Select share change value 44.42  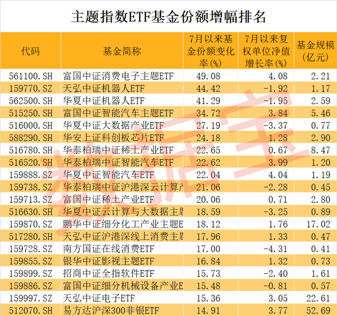tap(208, 88)
